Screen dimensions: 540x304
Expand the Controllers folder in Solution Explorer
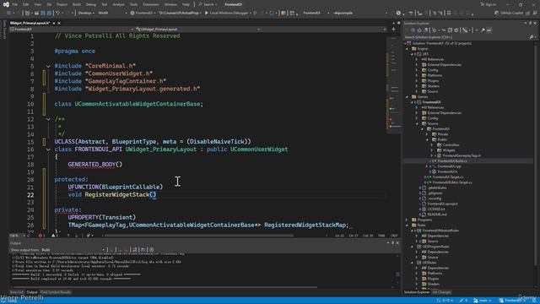(432, 145)
